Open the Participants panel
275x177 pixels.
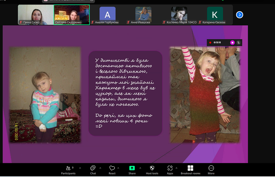(x=68, y=170)
